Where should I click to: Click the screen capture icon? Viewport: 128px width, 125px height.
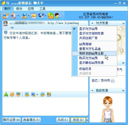point(33,94)
